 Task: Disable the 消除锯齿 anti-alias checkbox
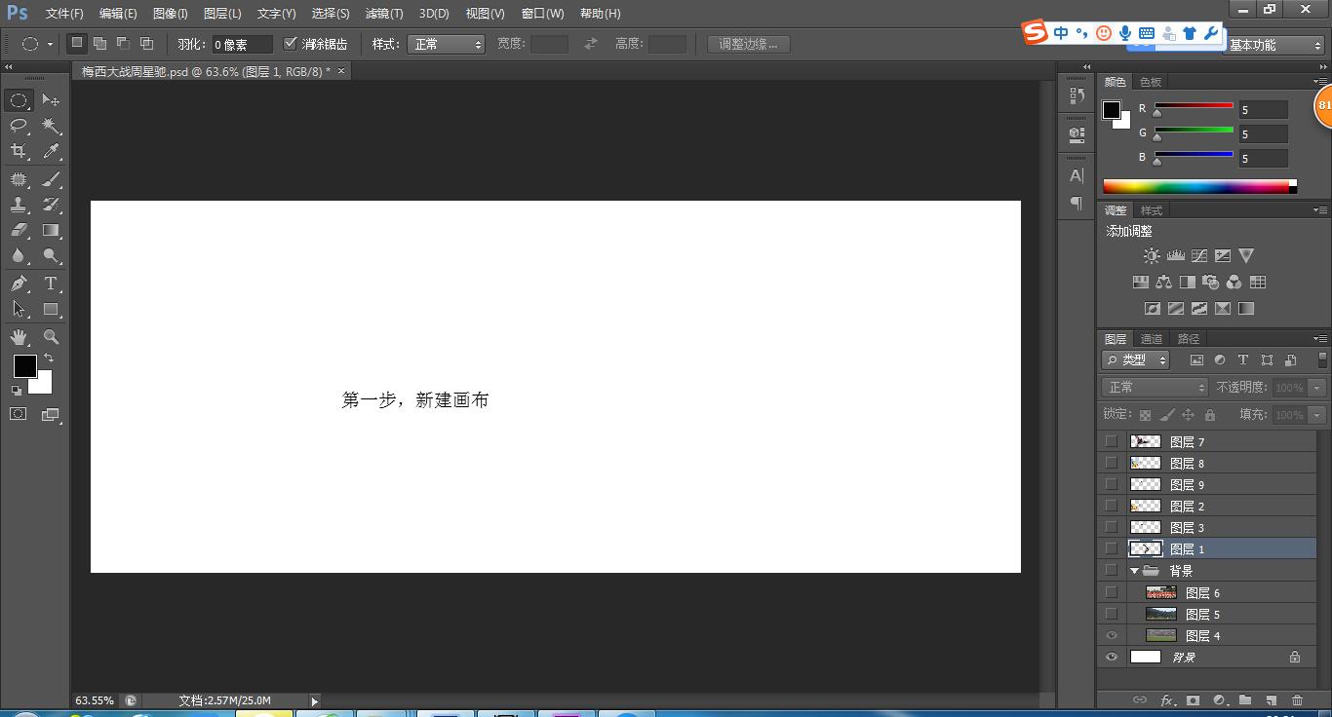291,42
